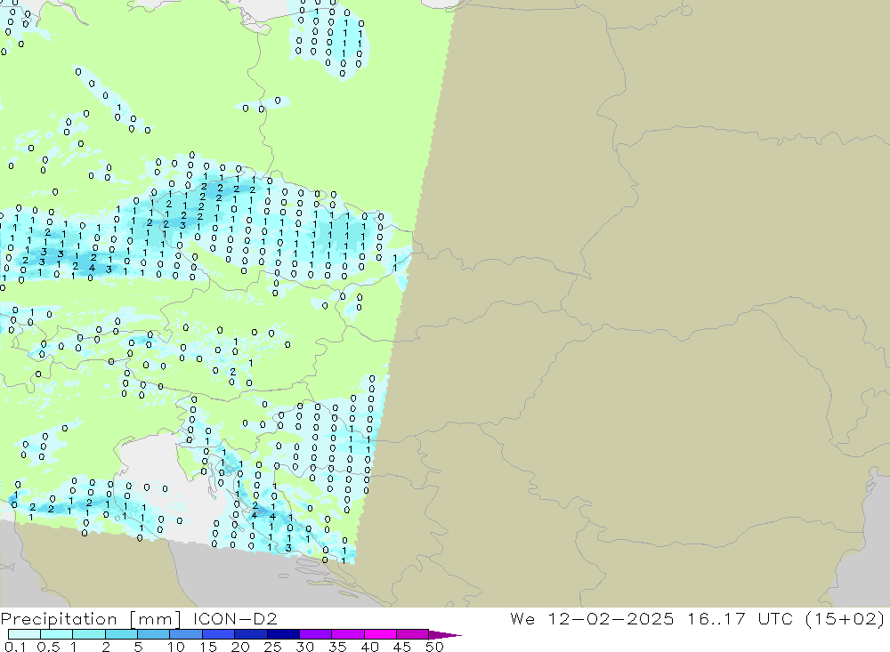This screenshot has width=890, height=652.
Task: Click the 'ICON-D2' model name text
Action: [x=235, y=618]
